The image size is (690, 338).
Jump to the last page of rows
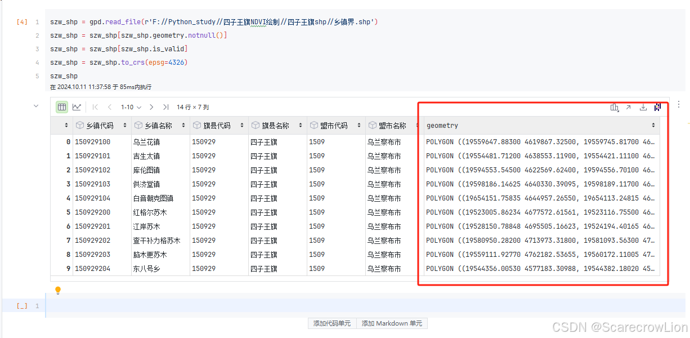(165, 106)
